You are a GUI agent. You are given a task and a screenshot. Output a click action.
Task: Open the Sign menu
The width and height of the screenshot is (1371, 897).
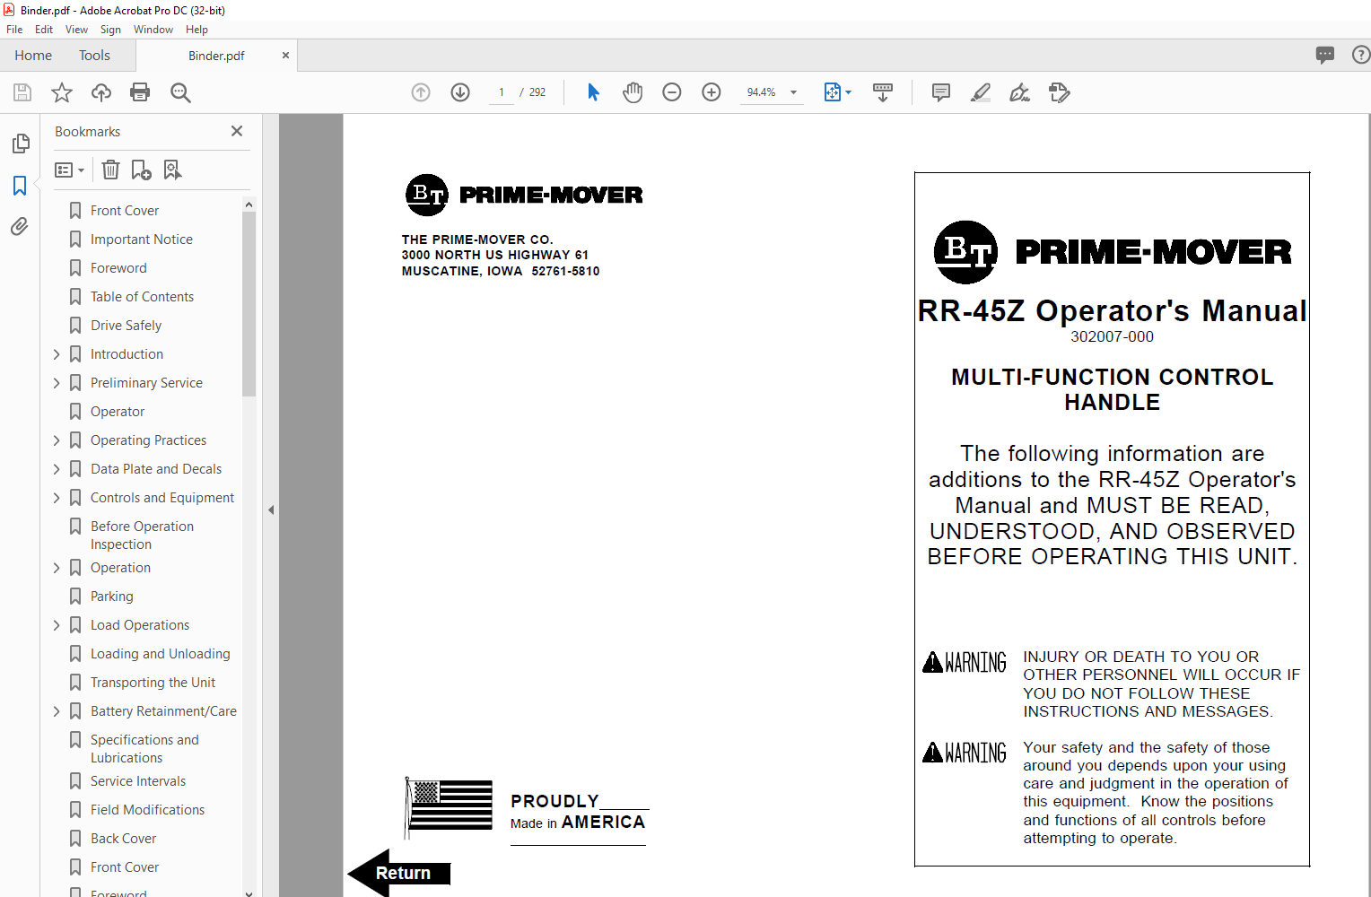pyautogui.click(x=110, y=30)
